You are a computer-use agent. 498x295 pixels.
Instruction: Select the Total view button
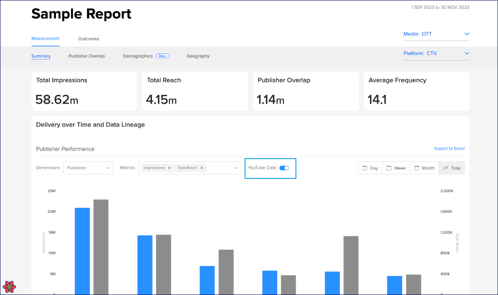(452, 168)
